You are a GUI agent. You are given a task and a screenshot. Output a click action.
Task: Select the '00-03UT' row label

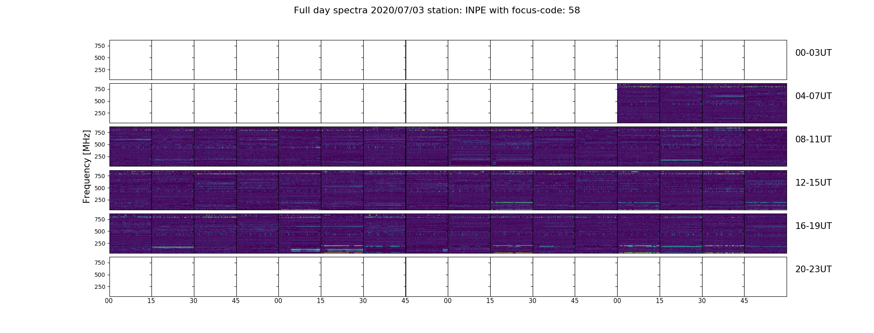pyautogui.click(x=813, y=53)
